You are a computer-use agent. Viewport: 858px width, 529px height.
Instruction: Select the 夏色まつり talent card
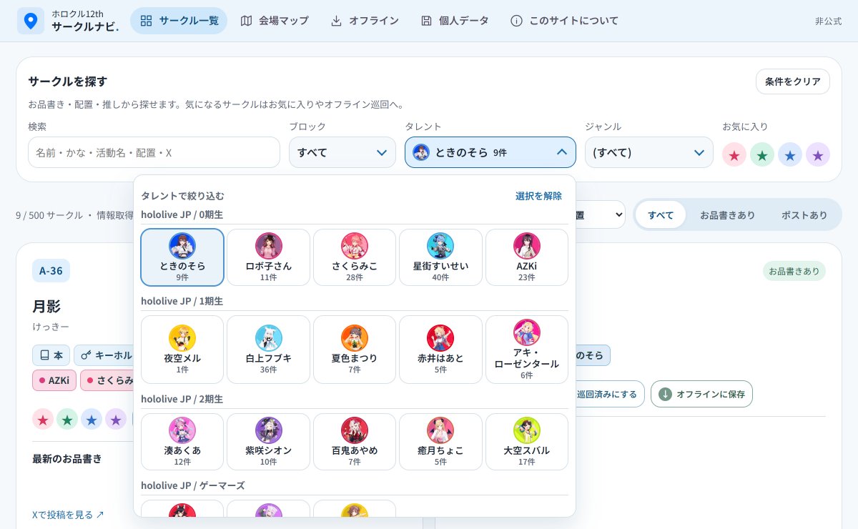tap(355, 350)
